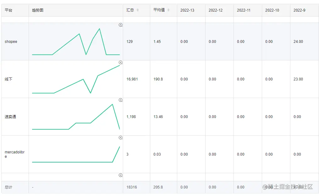319x196 pixels.
Task: Click the grand average value 205.8
Action: [158, 187]
